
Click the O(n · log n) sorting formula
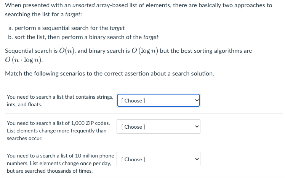click(x=24, y=60)
